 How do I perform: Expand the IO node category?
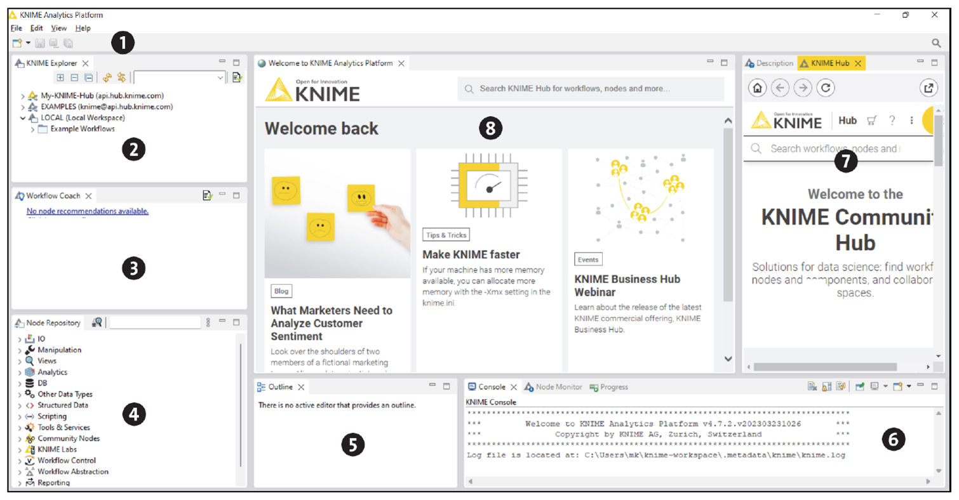[x=19, y=339]
